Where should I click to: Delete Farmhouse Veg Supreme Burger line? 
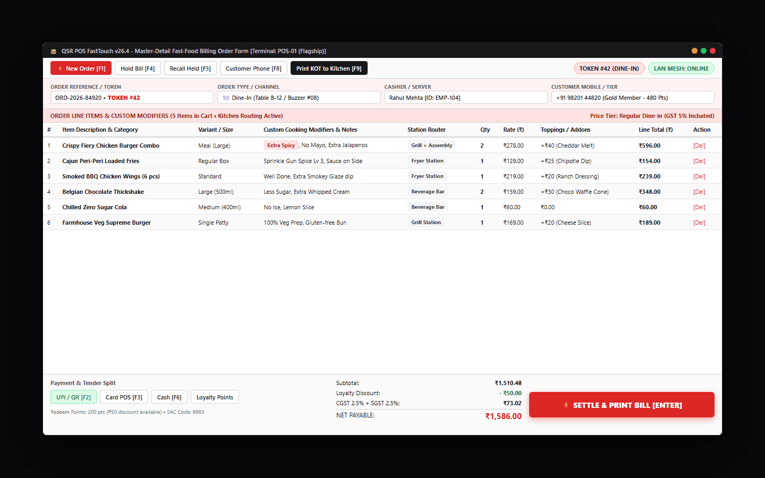[699, 223]
